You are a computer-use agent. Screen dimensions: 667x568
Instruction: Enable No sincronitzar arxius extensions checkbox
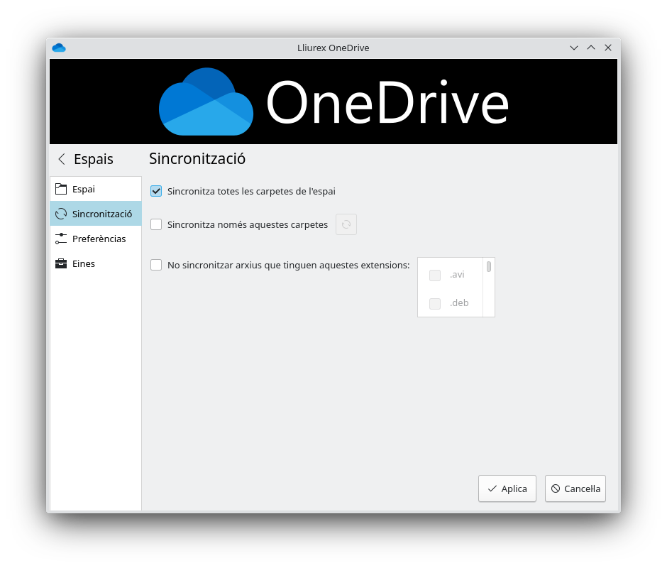(156, 265)
